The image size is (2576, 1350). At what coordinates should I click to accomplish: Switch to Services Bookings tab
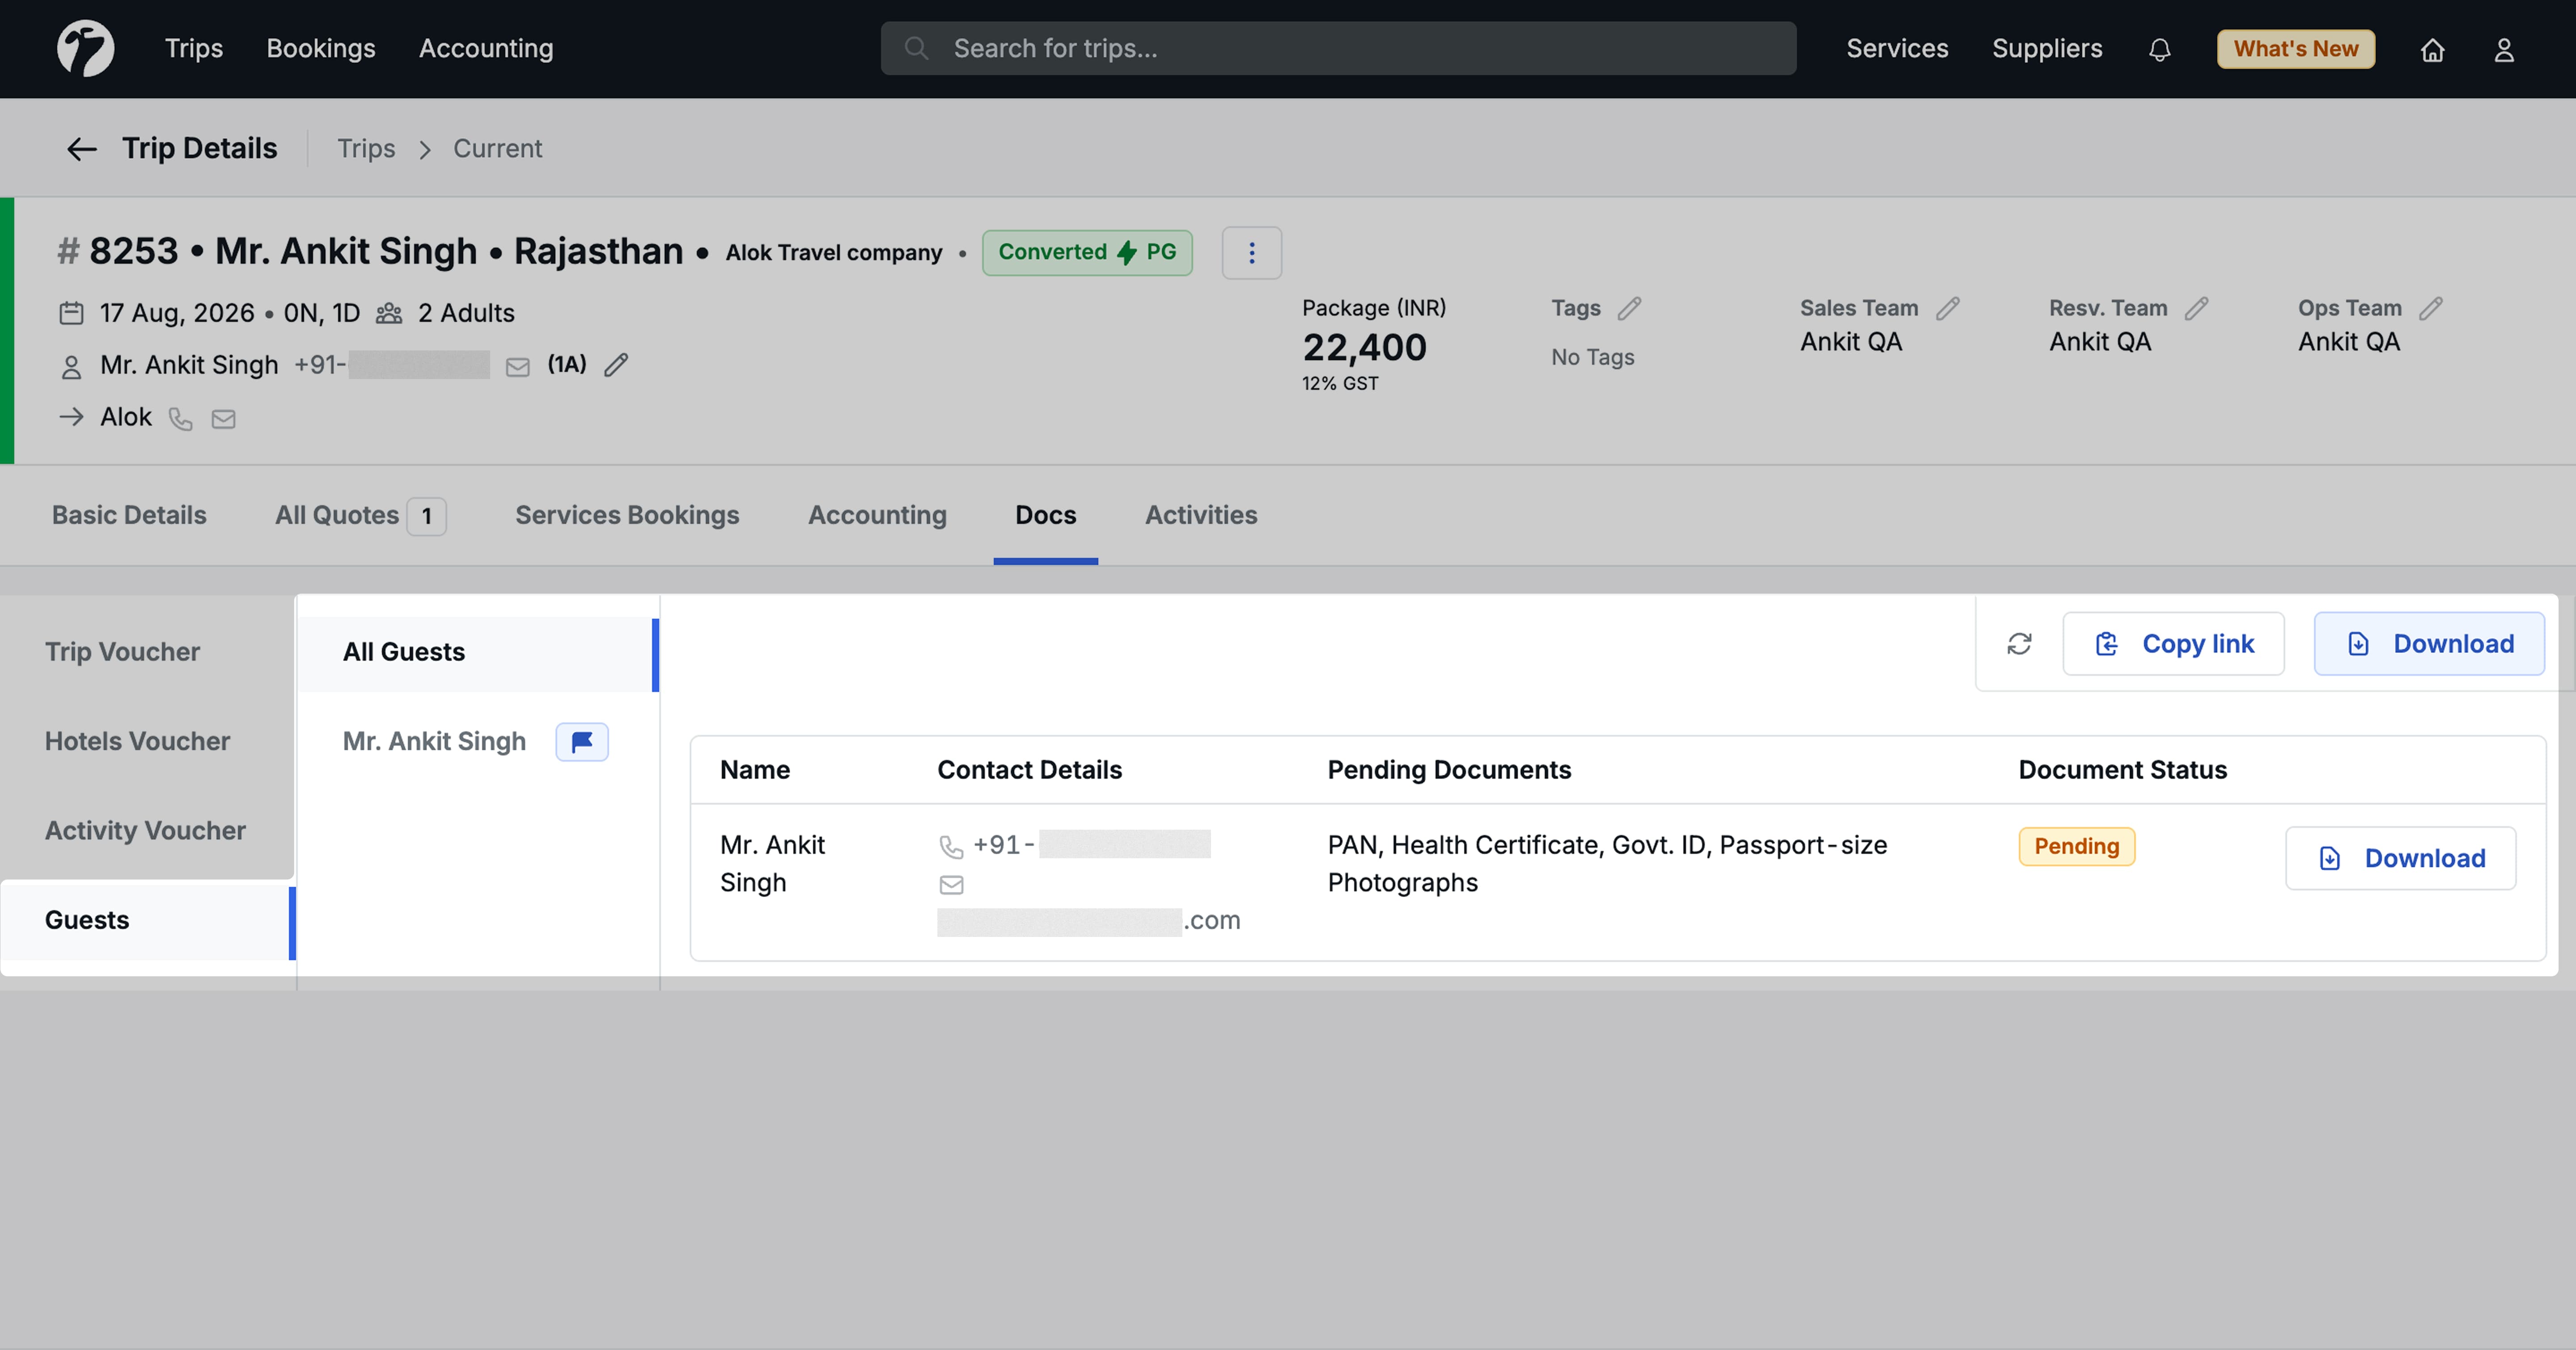coord(627,515)
